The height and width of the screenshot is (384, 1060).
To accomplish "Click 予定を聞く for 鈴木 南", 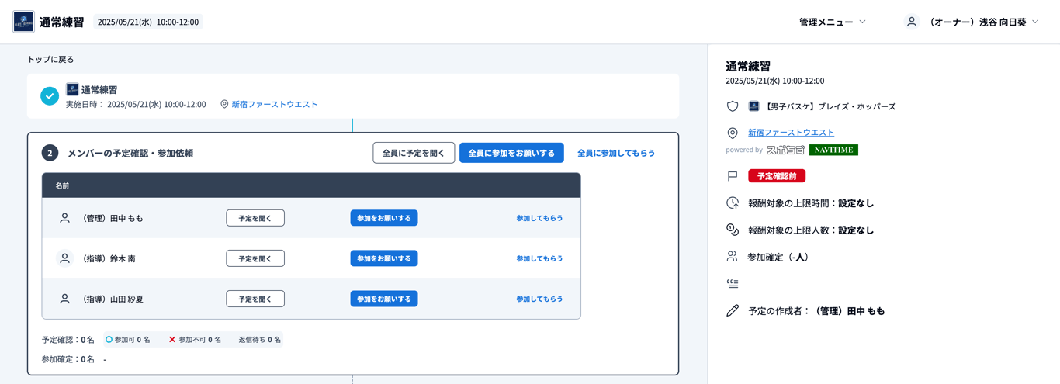I will point(255,258).
